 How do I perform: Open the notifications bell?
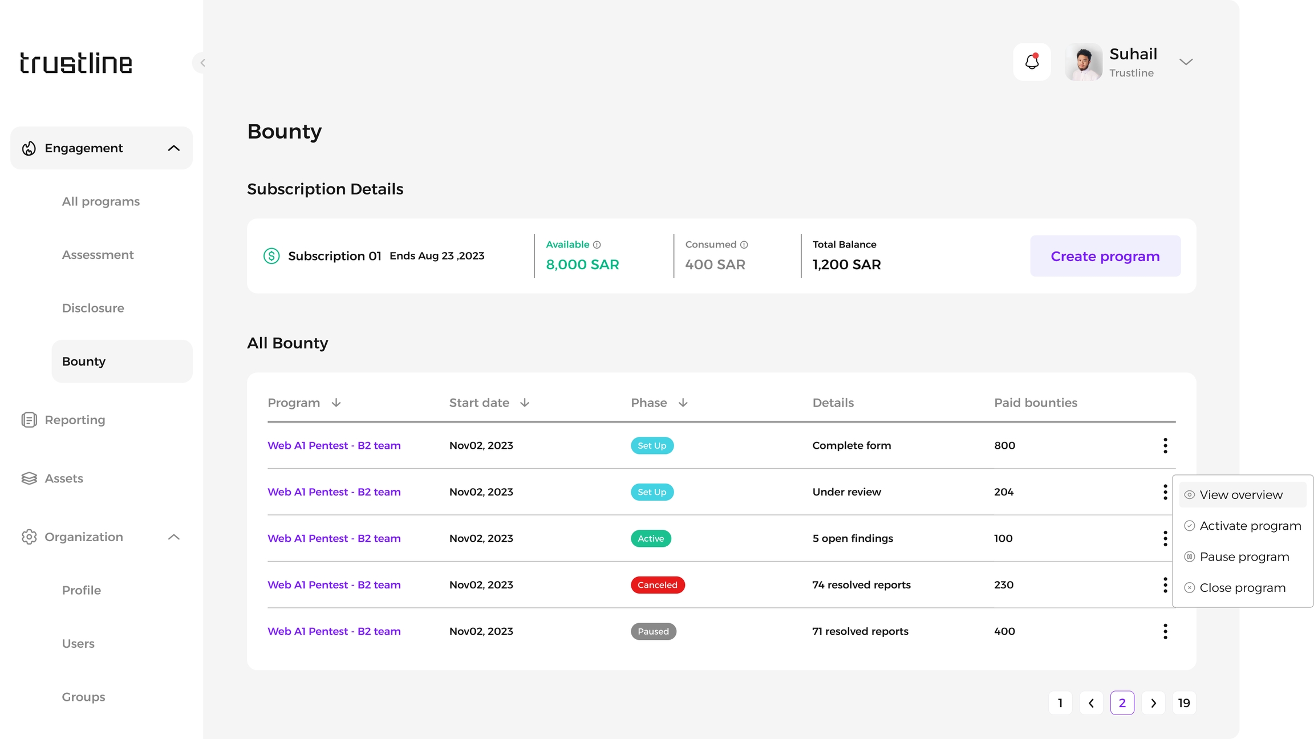click(1032, 62)
